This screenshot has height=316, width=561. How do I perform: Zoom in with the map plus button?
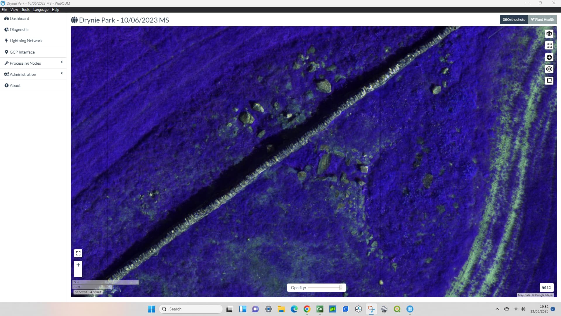coord(78,265)
